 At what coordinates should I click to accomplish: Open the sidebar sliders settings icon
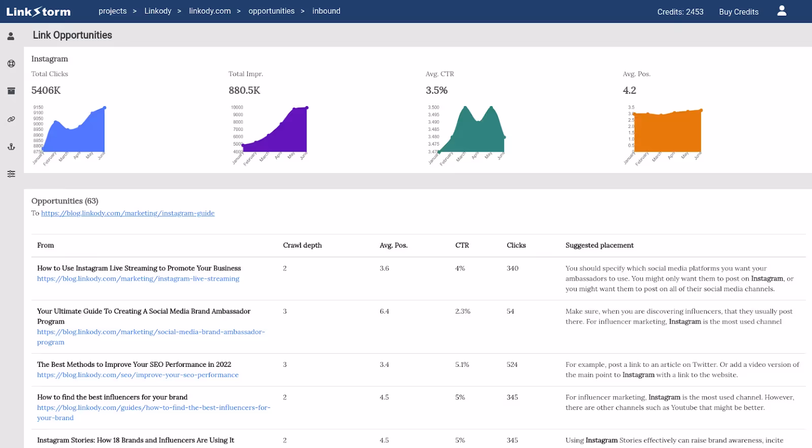(11, 174)
